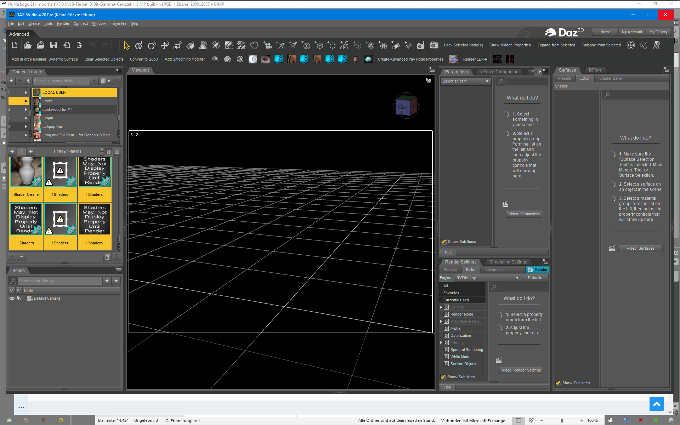Toggle Show Sub Items in Surfaces pane
This screenshot has width=680, height=425.
(558, 383)
